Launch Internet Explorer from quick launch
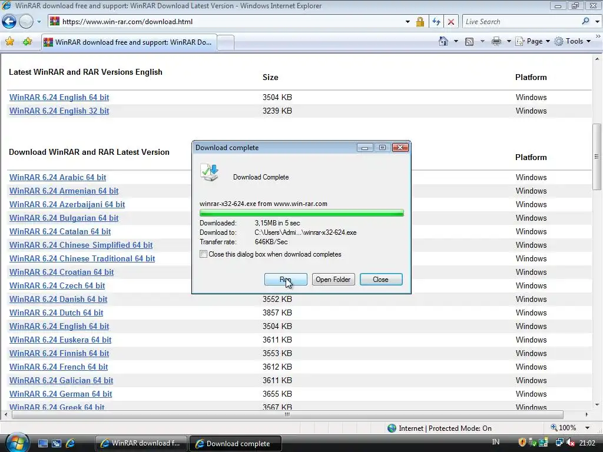This screenshot has width=603, height=452. (x=71, y=444)
